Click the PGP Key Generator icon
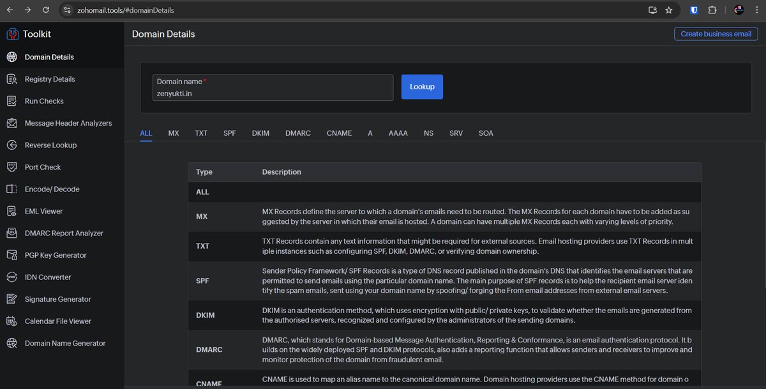Screen dimensions: 766x389 (11, 255)
